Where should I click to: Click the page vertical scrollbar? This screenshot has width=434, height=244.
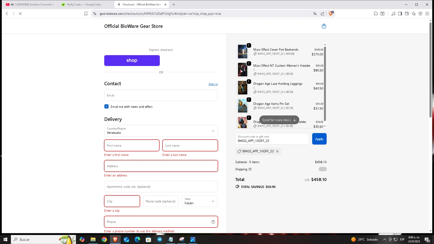point(431,69)
